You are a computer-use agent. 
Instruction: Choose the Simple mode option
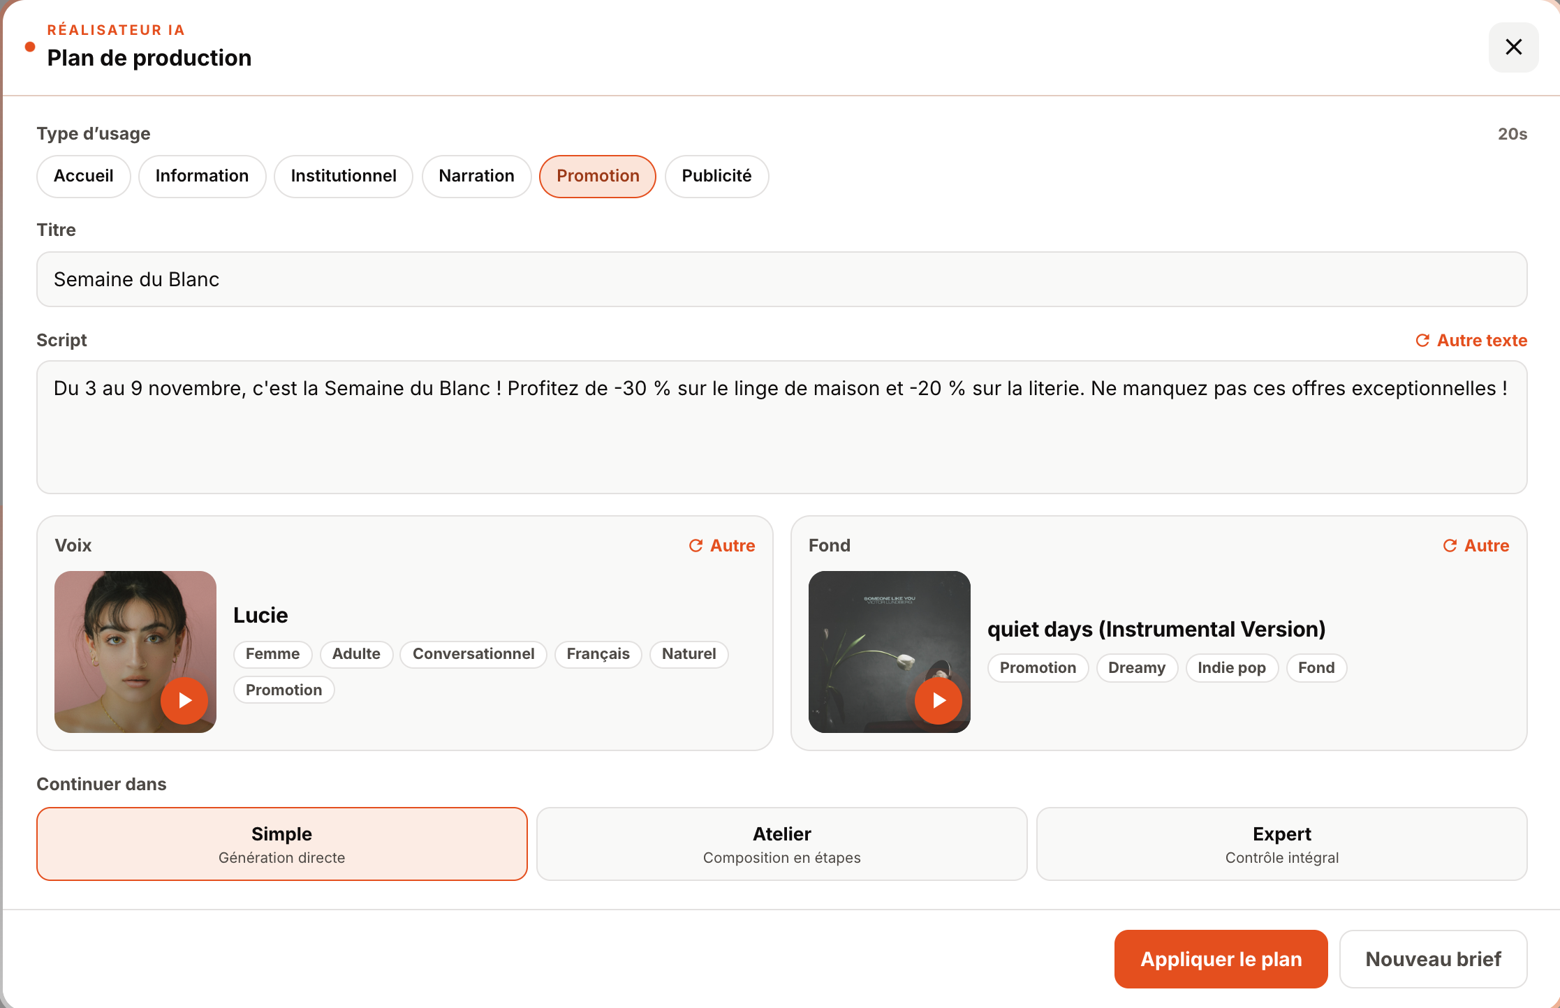[282, 844]
